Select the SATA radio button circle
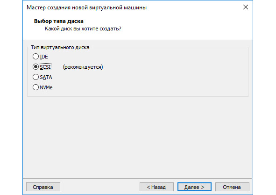Viewport: 276px width, 195px height. tap(35, 77)
